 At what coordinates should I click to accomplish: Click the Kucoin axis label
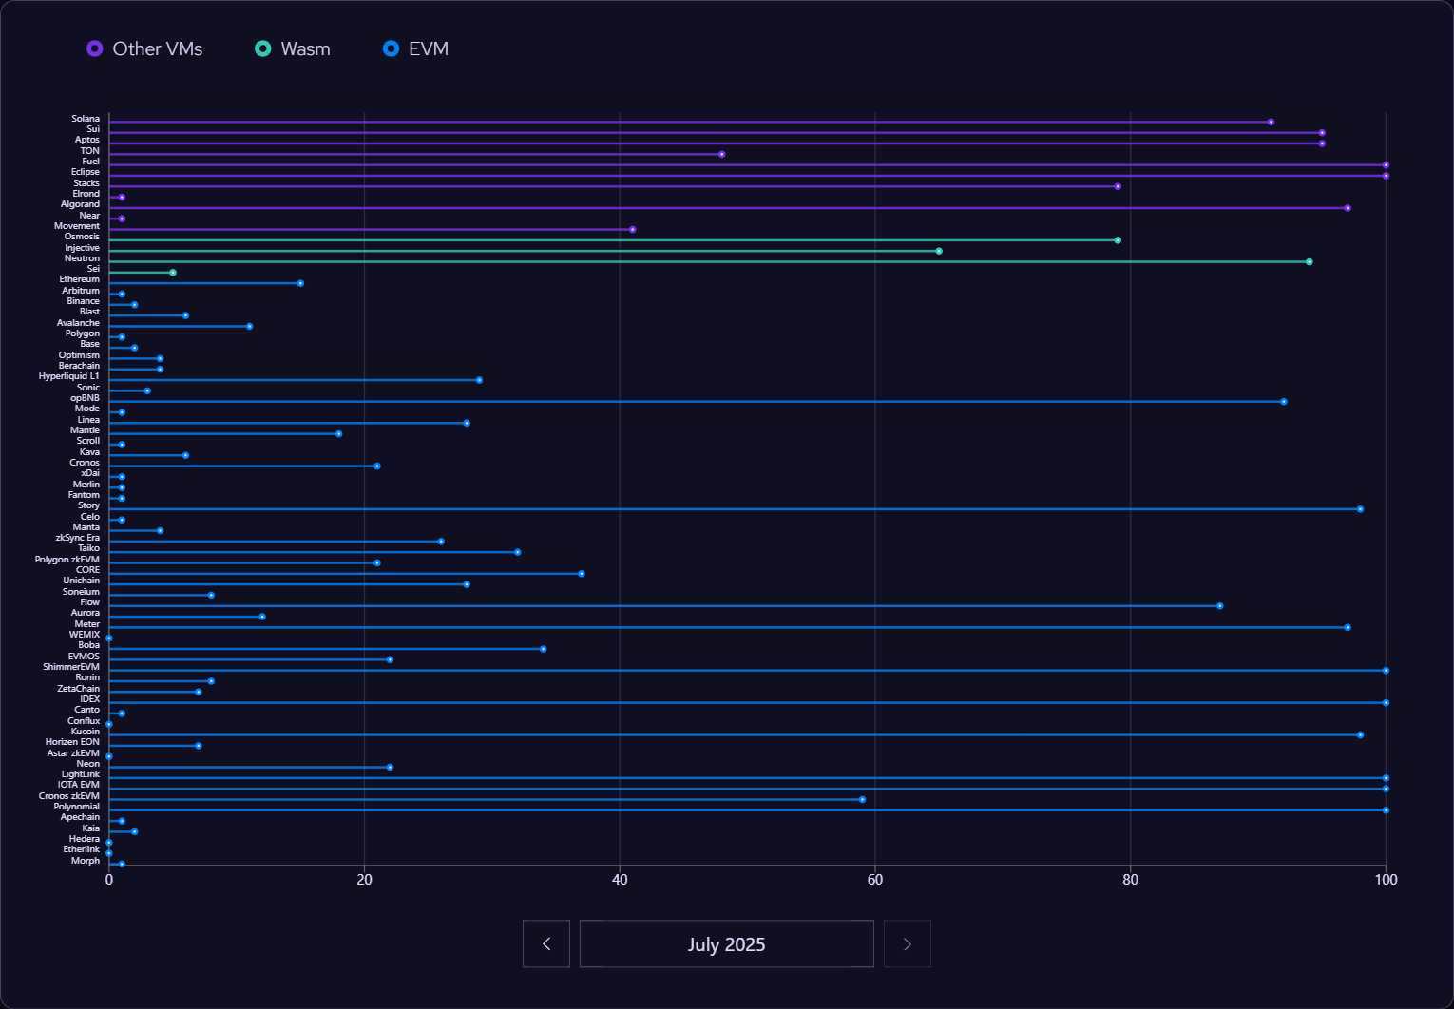[x=86, y=732]
